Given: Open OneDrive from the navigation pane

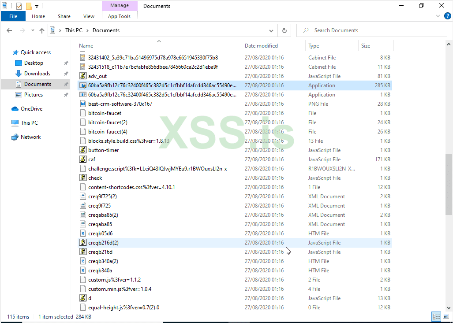Looking at the screenshot, I should (32, 108).
